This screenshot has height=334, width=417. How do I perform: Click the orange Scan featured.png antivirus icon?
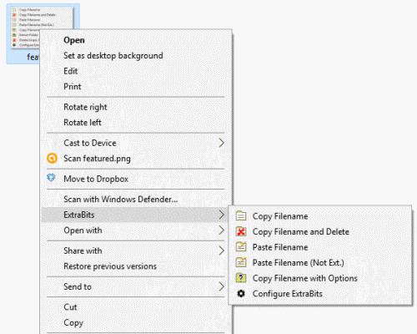tap(52, 159)
